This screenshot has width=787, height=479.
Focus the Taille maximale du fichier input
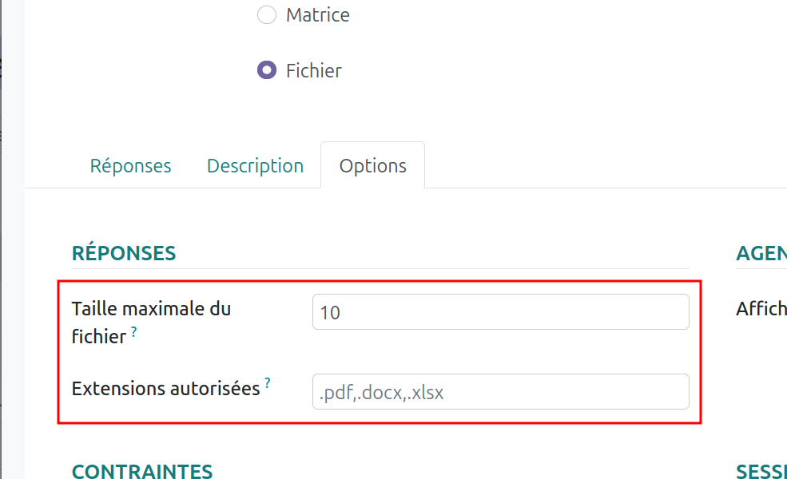pyautogui.click(x=500, y=312)
